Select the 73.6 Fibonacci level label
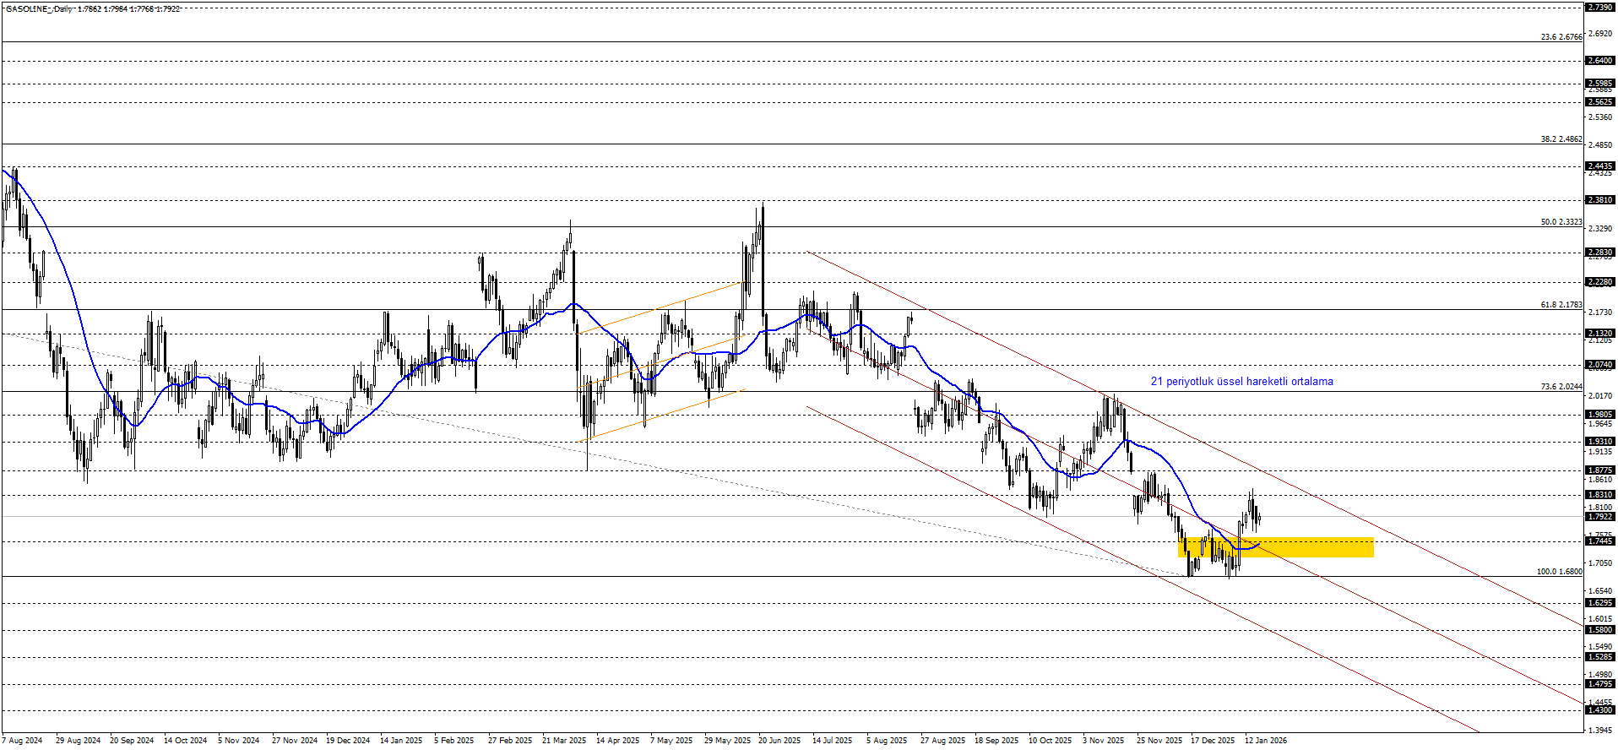Image resolution: width=1618 pixels, height=750 pixels. tap(1561, 387)
